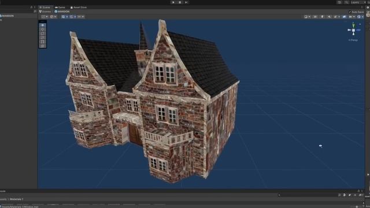This screenshot has height=208, width=370.
Task: Toggle 2D view mode
Action: (315, 17)
